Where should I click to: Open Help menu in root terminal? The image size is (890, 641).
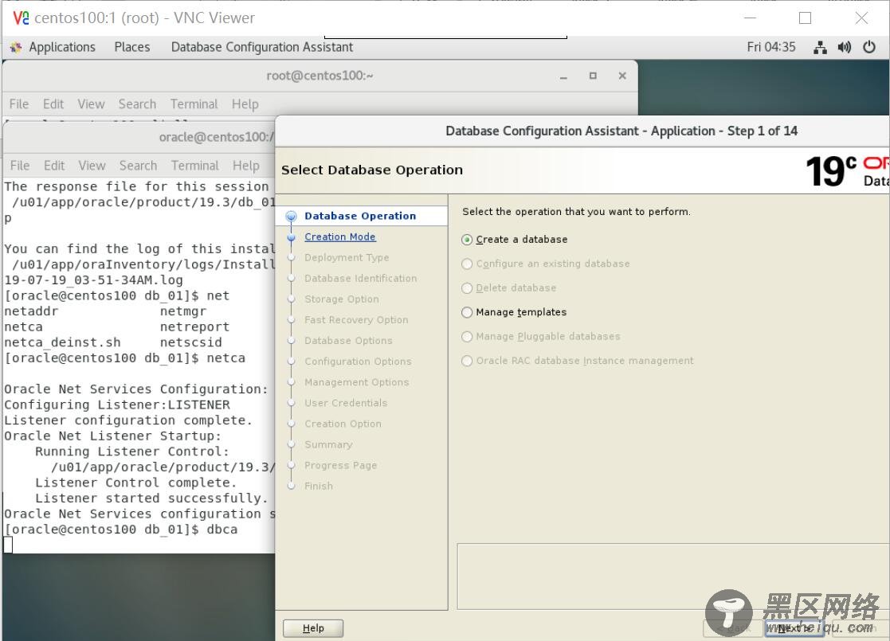coord(245,104)
